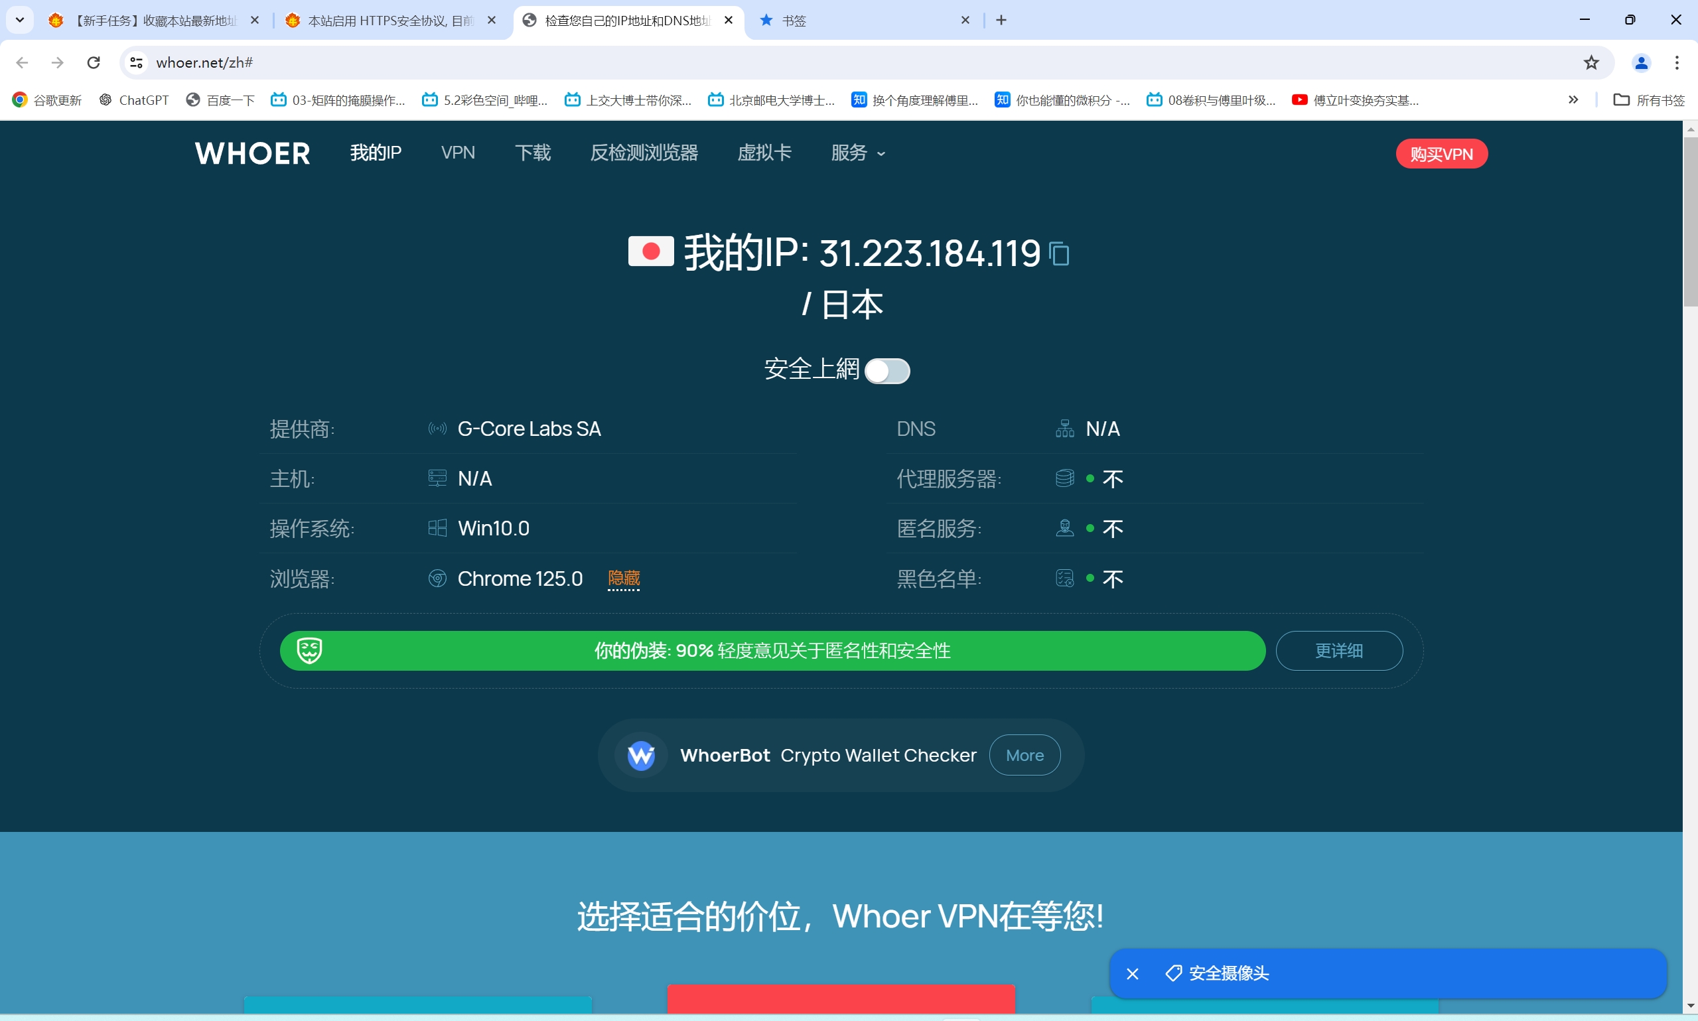Dismiss the 安全摄像头 popup
The image size is (1698, 1021).
point(1133,974)
